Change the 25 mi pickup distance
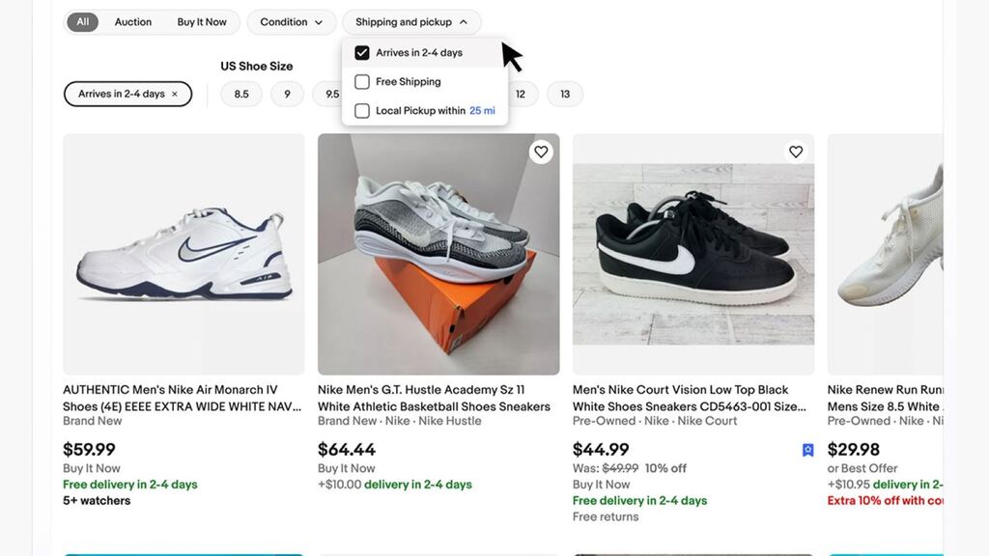 click(482, 111)
